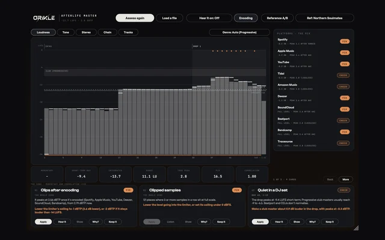The image size is (385, 240).
Task: Click the window resize grip icon
Action: (x=356, y=228)
